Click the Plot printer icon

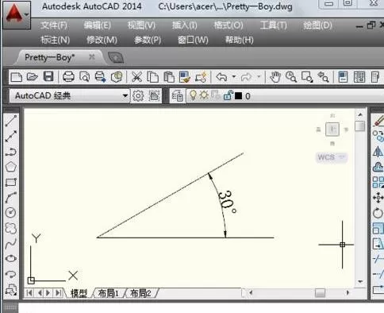(x=68, y=77)
